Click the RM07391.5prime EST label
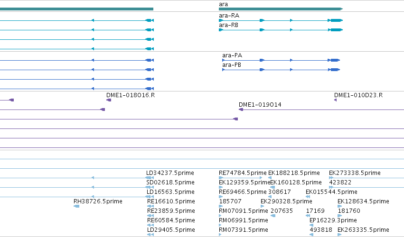404x237 pixels. [244, 230]
